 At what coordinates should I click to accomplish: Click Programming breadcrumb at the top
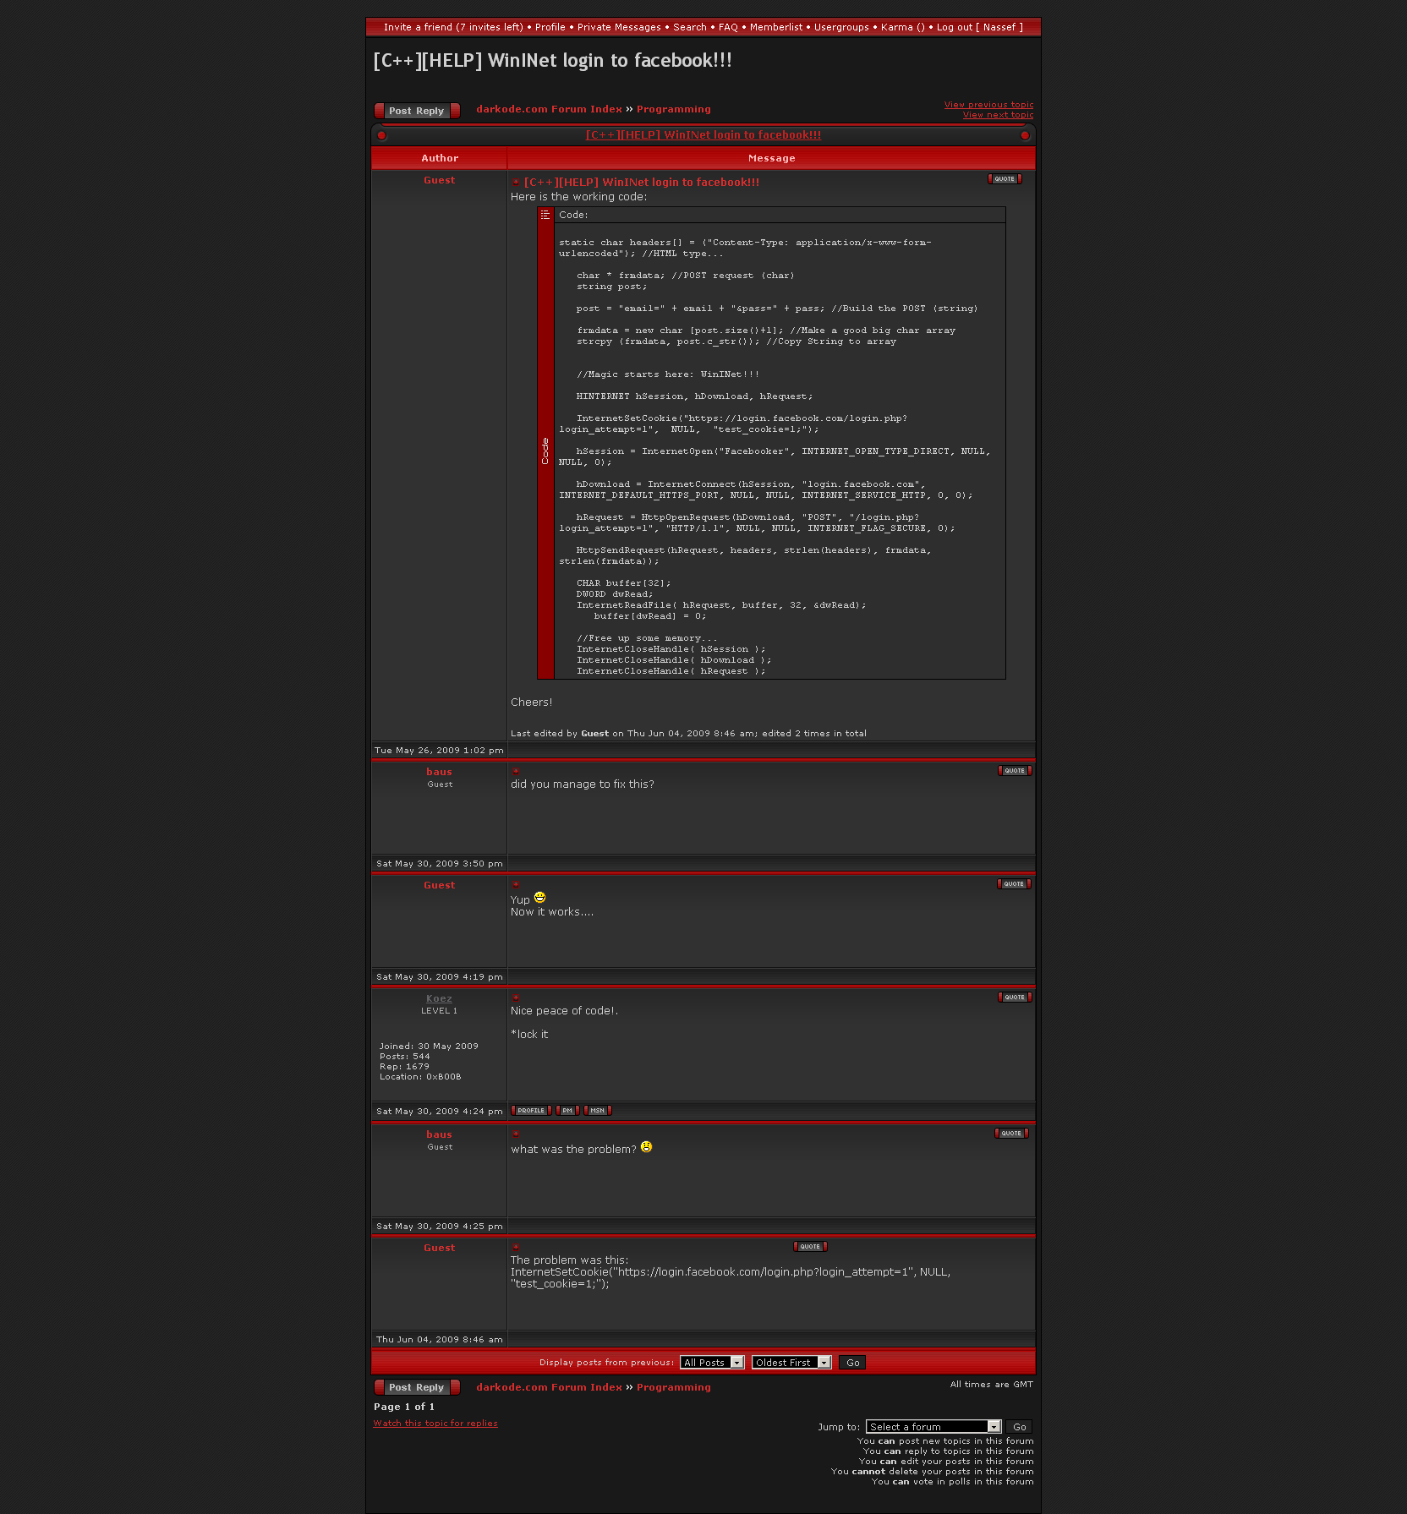[673, 109]
